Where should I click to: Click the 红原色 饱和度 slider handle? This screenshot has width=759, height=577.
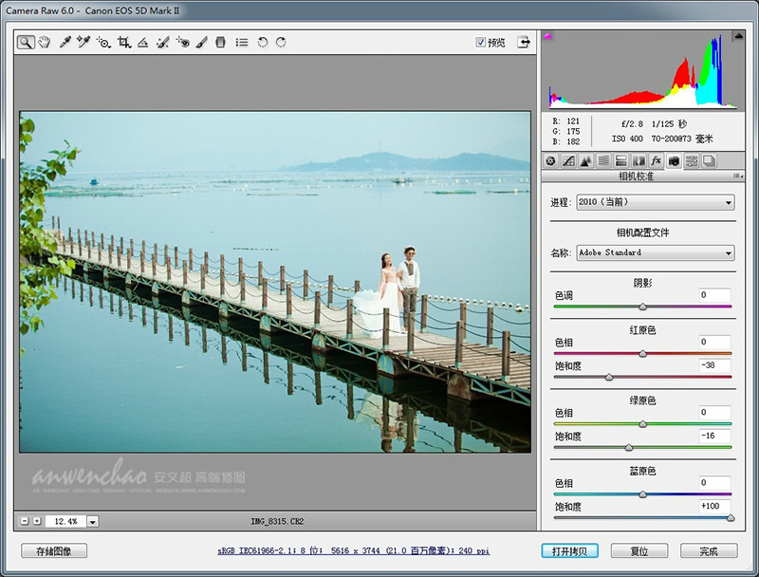point(609,377)
